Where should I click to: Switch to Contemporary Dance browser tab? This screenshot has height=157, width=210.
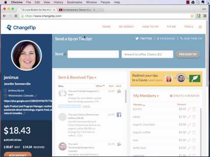[x=77, y=10]
